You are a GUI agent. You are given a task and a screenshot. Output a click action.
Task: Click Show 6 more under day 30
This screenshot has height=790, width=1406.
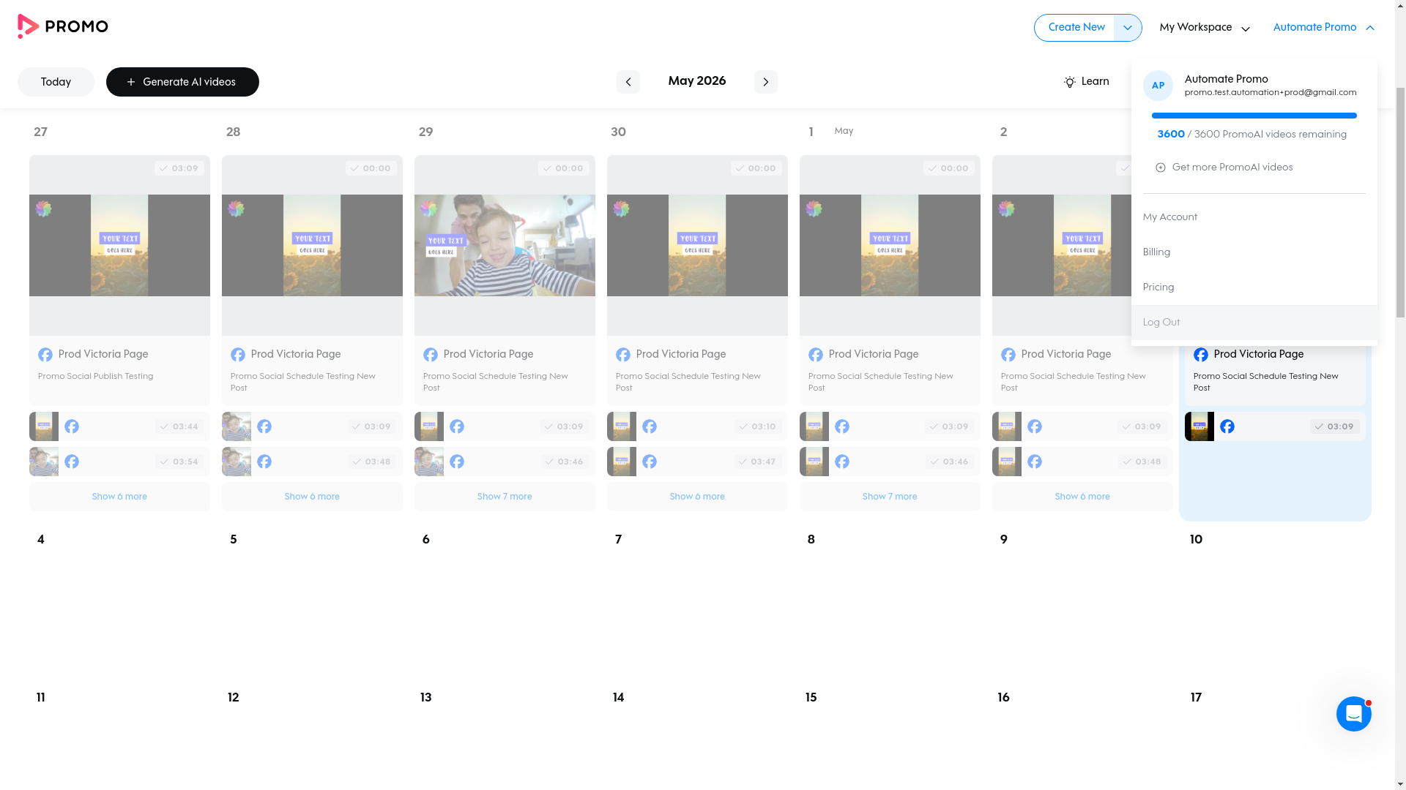pos(697,497)
